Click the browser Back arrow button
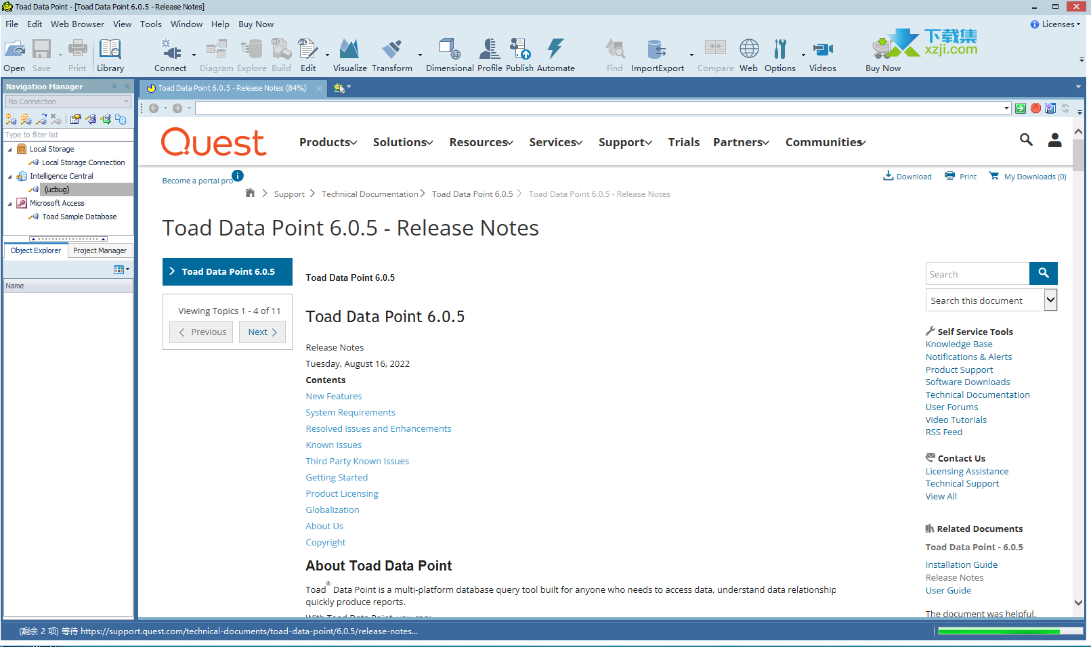Screen dimensions: 1091x647 pos(154,108)
